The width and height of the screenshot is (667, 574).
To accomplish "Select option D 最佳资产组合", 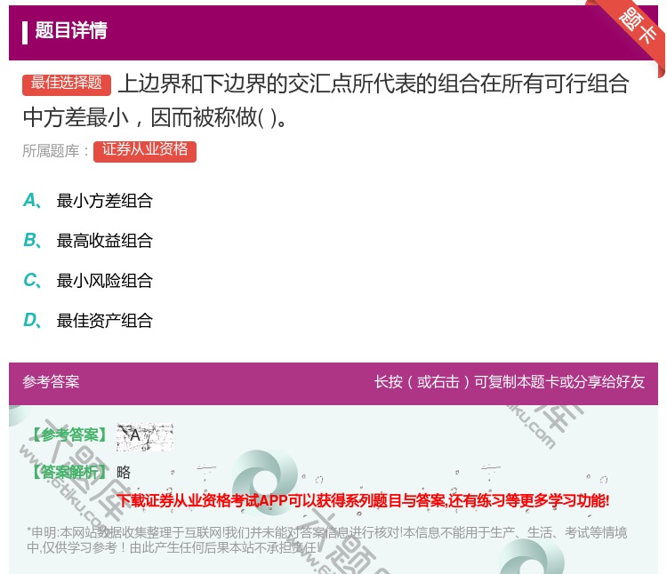I will point(88,321).
